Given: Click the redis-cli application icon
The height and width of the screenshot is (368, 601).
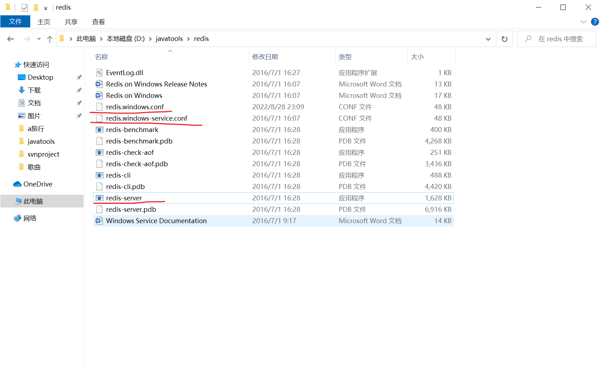Looking at the screenshot, I should coord(99,175).
